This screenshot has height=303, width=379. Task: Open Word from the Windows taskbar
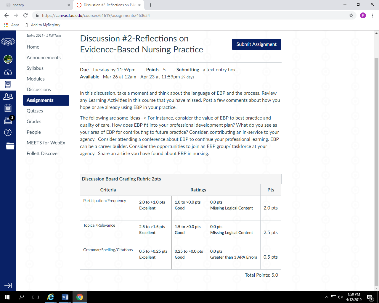tap(65, 297)
